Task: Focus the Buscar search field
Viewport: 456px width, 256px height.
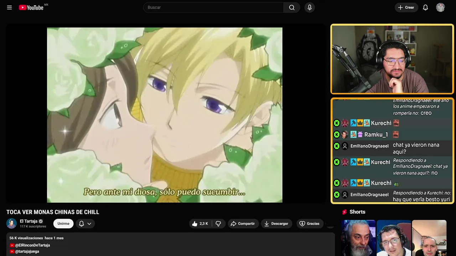Action: [213, 7]
